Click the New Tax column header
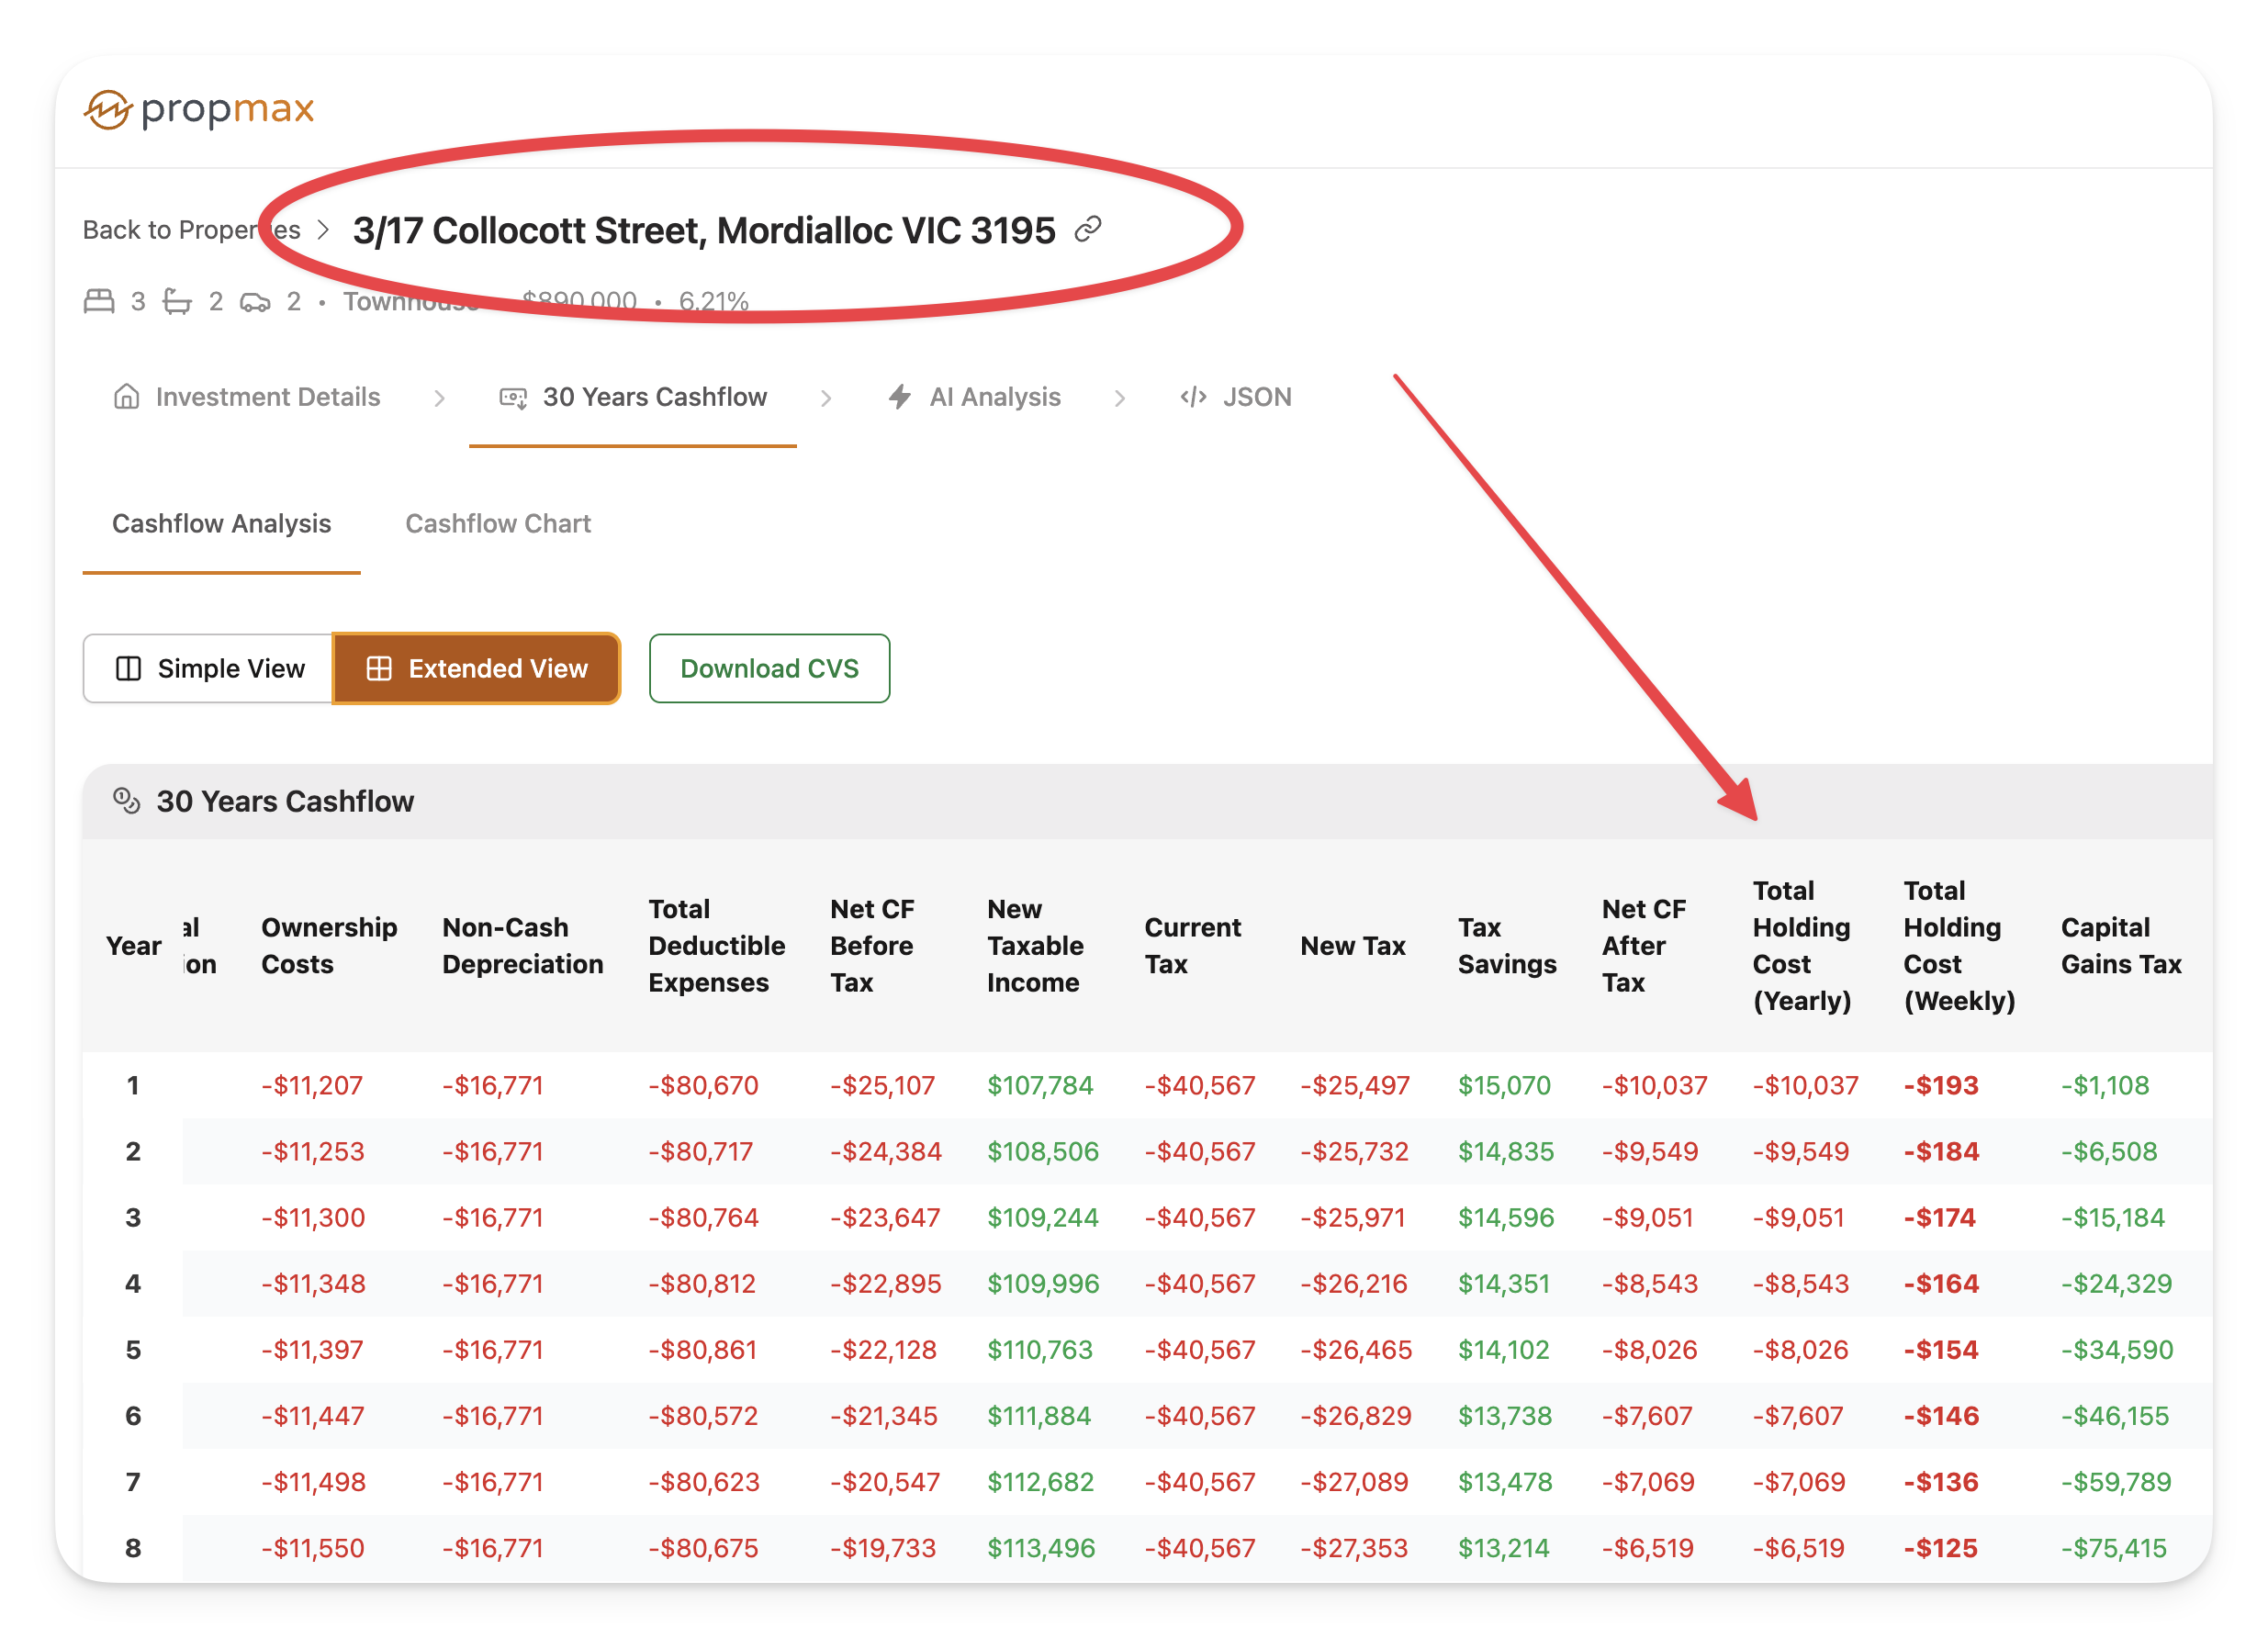The height and width of the screenshot is (1638, 2268). [x=1353, y=946]
